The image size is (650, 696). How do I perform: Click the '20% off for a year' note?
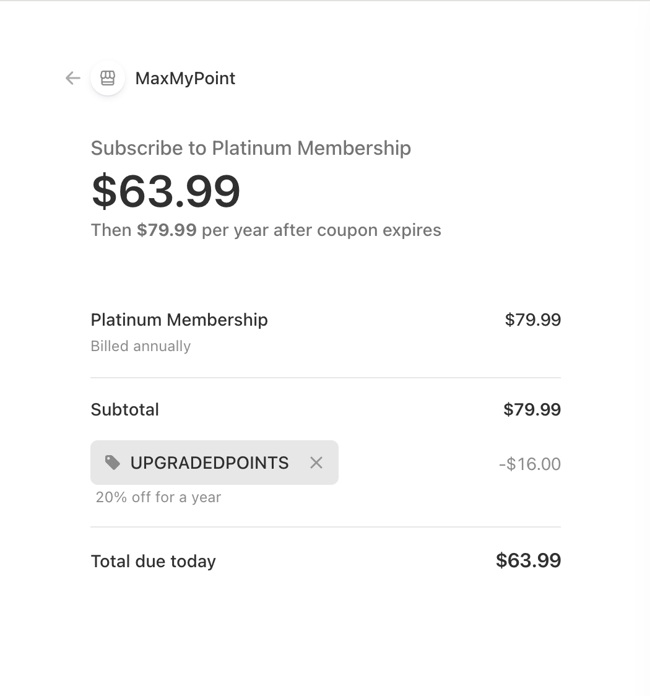(158, 497)
